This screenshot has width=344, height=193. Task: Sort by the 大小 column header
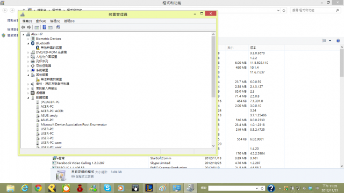[x=237, y=48]
